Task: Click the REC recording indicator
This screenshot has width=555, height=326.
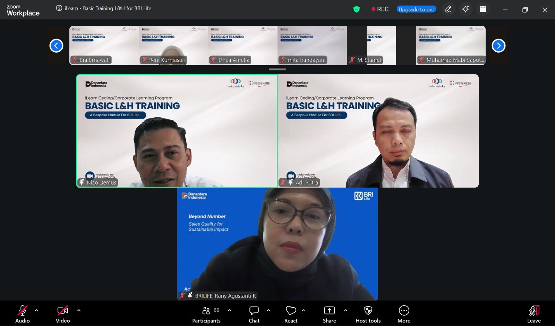Action: click(380, 9)
